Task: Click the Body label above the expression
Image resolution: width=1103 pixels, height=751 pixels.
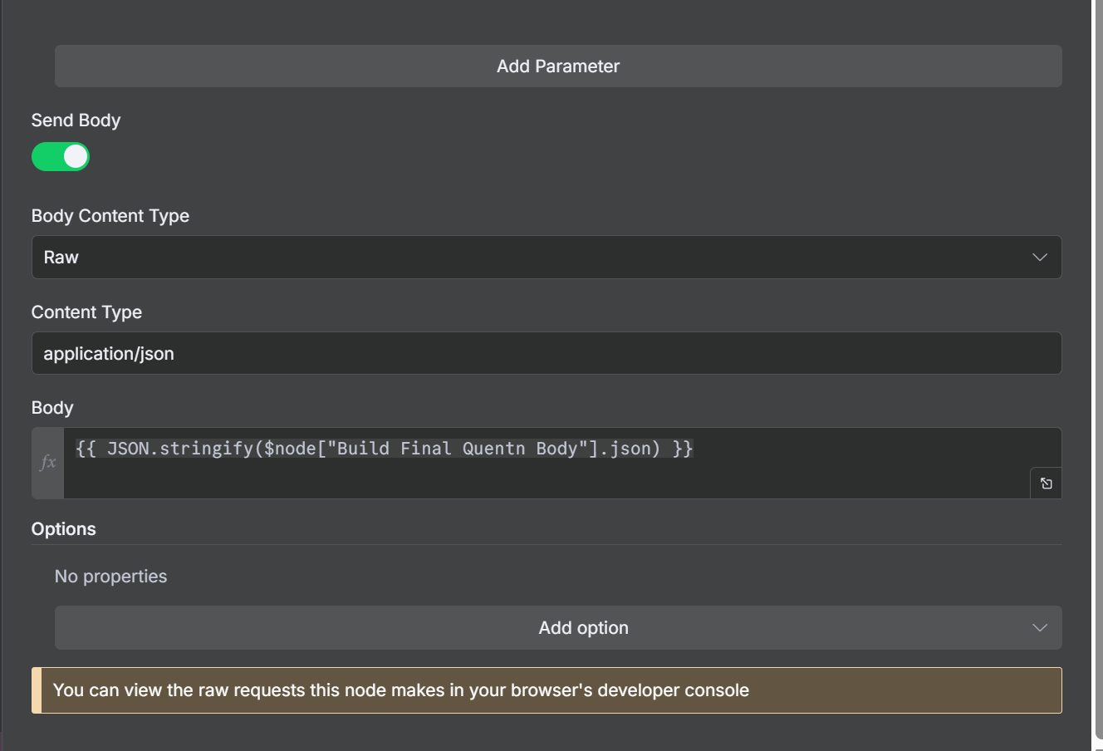Action: coord(52,408)
